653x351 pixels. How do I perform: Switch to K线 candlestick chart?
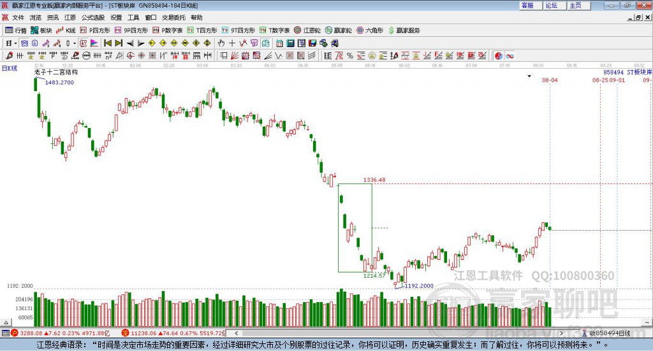[66, 31]
